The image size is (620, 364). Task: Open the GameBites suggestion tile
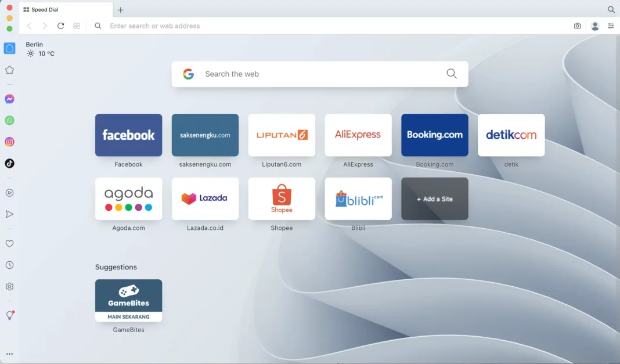click(128, 300)
